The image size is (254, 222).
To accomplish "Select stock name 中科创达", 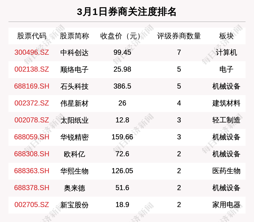I will coord(74,53).
